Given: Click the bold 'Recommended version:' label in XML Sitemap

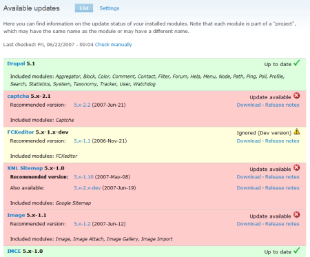Looking at the screenshot, I should coord(39,177).
